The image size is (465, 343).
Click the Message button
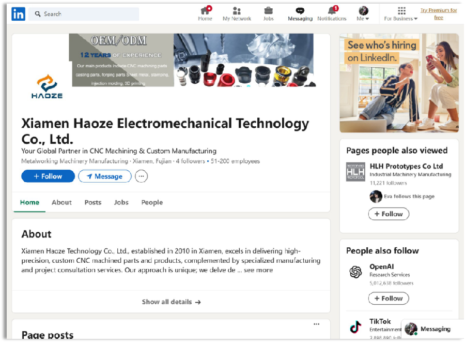(x=105, y=176)
